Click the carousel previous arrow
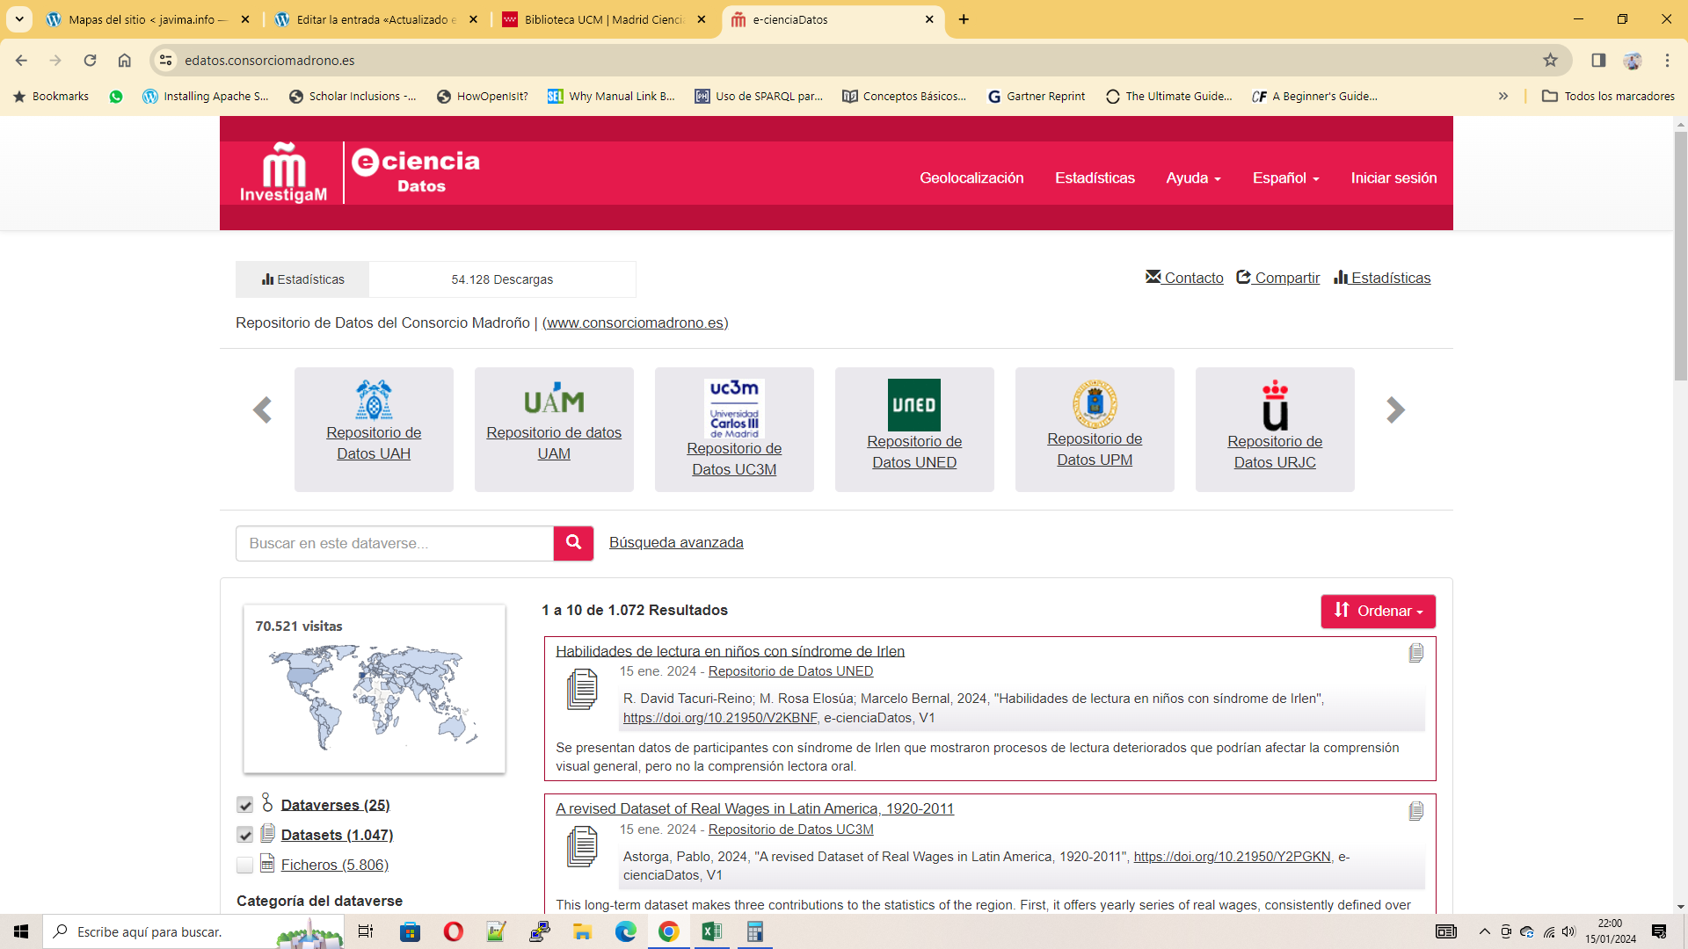 (x=262, y=410)
